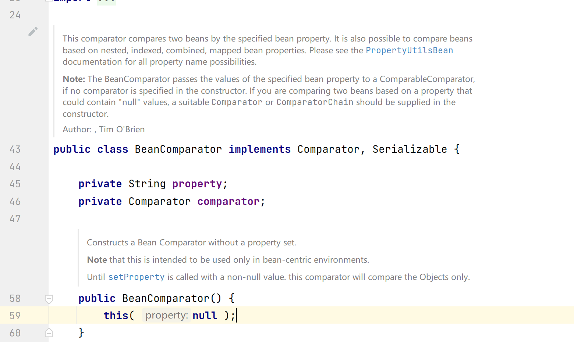574x342 pixels.
Task: Select the property field on line 45
Action: (x=197, y=184)
